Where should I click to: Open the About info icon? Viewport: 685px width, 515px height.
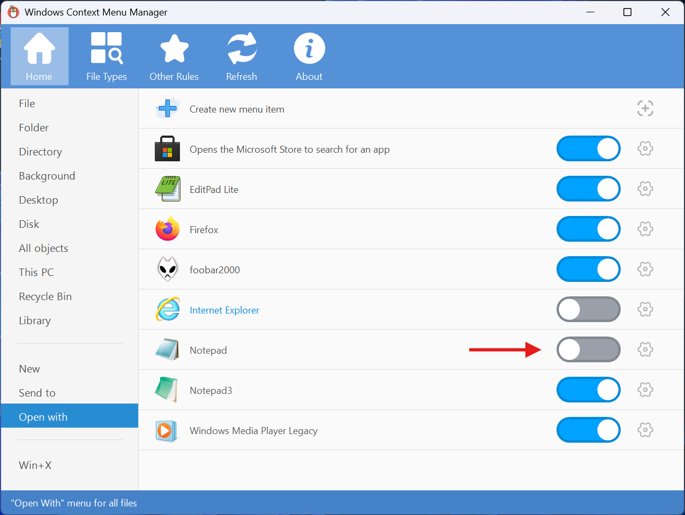point(310,48)
